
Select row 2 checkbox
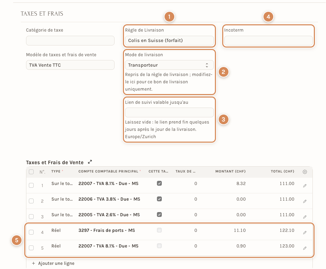pyautogui.click(x=31, y=201)
